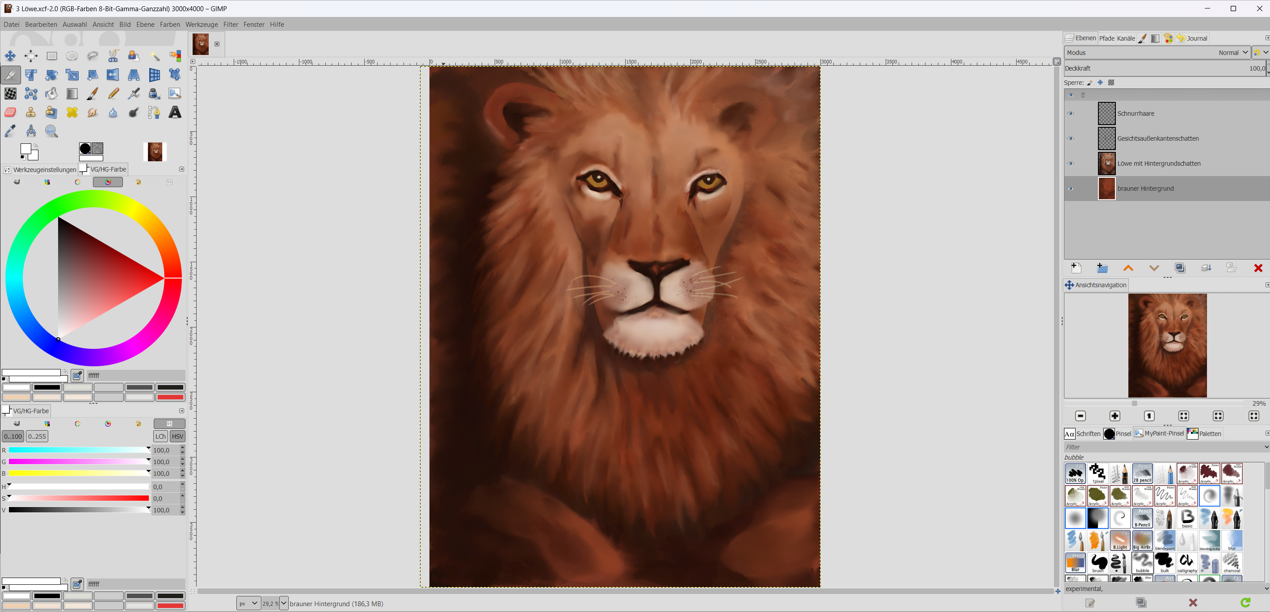1270x612 pixels.
Task: Select the Eraser tool
Action: tap(10, 112)
